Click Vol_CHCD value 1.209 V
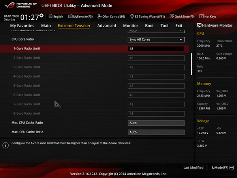Image resolution: width=237 pixels, height=178 pixels. [x=221, y=108]
